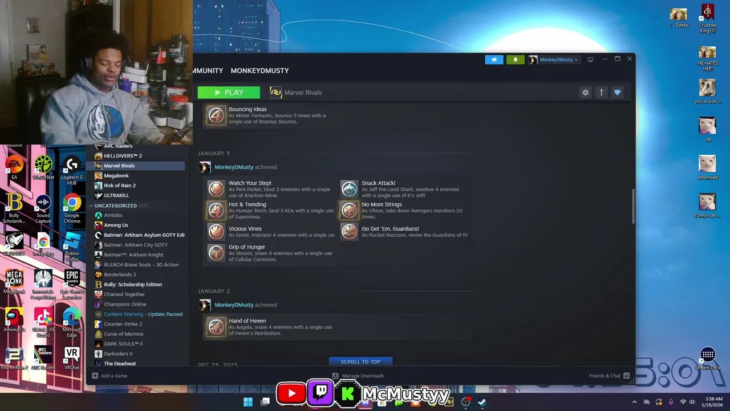Open the EA desktop shortcut
Viewport: 730px width, 411px height.
(14, 168)
